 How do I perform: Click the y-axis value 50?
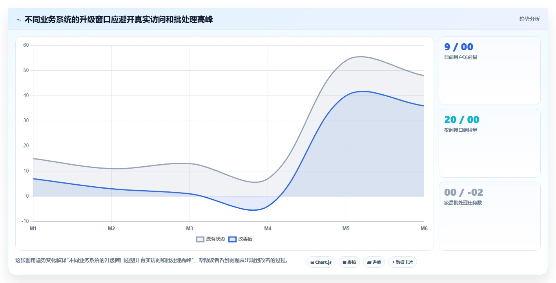26,70
